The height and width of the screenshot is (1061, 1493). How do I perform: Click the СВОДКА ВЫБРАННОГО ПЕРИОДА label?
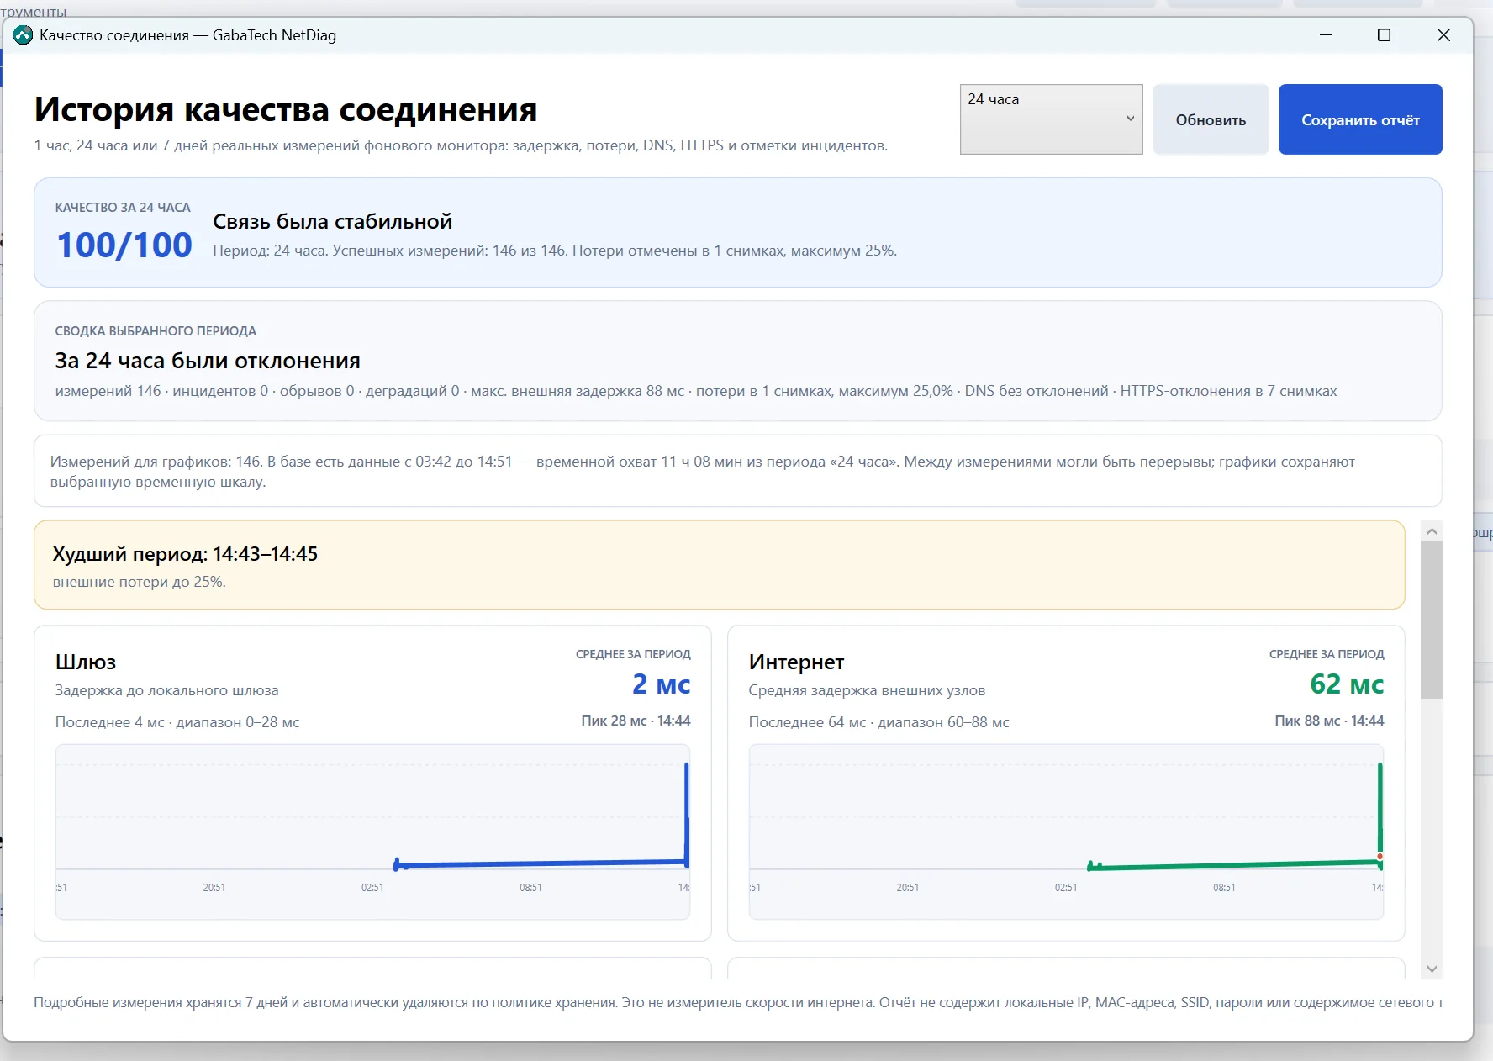156,331
